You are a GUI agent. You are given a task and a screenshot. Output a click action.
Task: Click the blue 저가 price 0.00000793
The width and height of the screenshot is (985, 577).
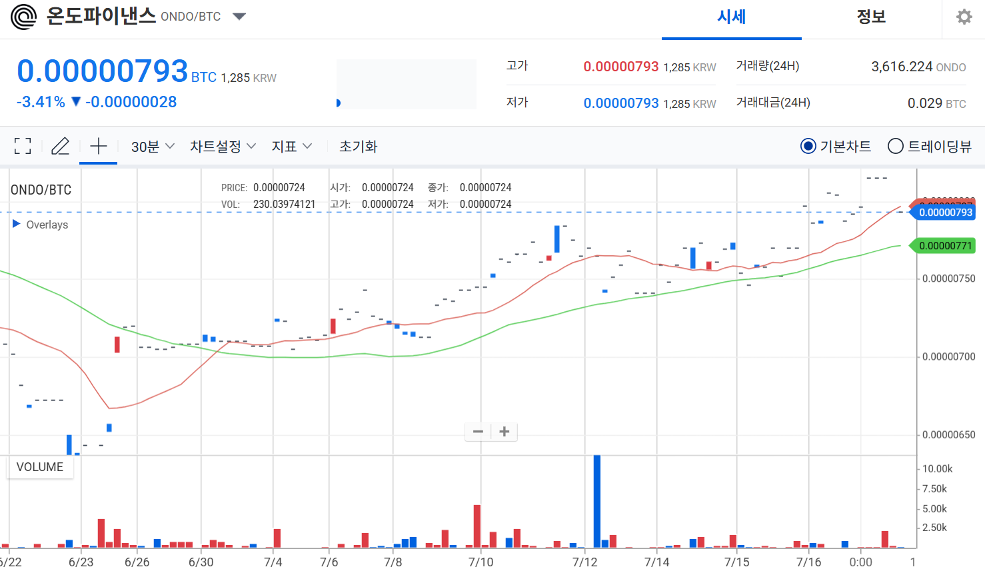point(621,103)
